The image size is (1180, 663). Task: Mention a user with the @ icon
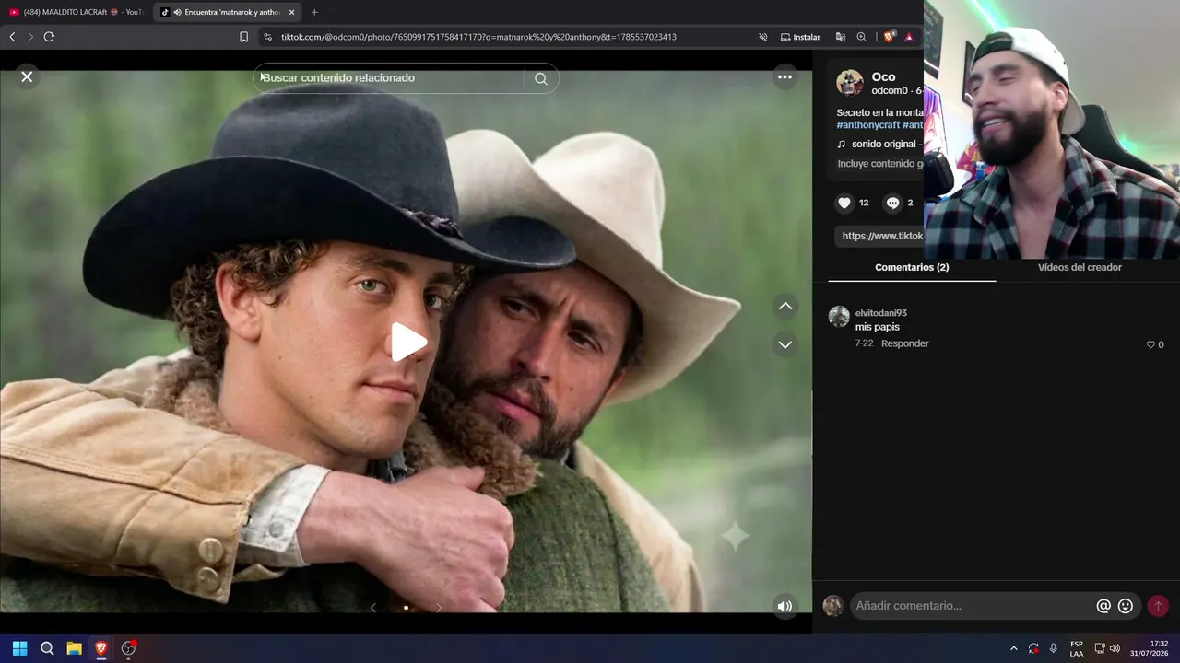tap(1103, 606)
